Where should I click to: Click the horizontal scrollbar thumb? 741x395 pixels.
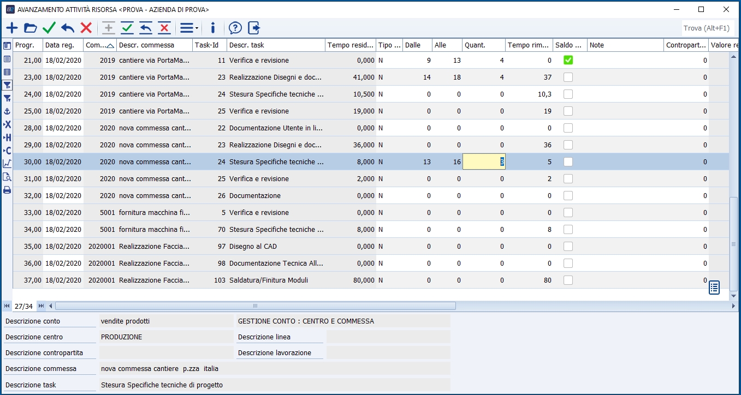(x=255, y=306)
